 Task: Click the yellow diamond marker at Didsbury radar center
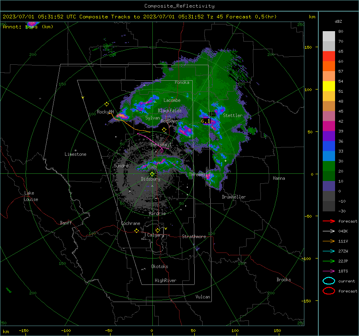(x=152, y=174)
